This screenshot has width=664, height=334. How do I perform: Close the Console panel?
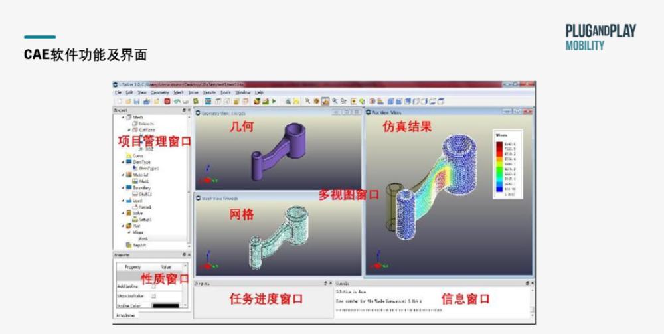coord(533,283)
